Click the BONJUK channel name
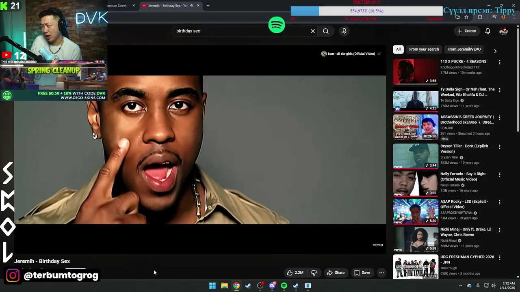 [x=447, y=128]
